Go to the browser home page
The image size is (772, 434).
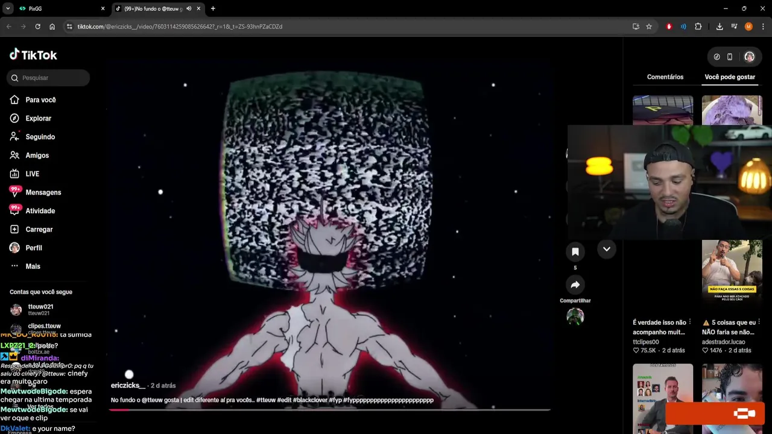click(52, 27)
